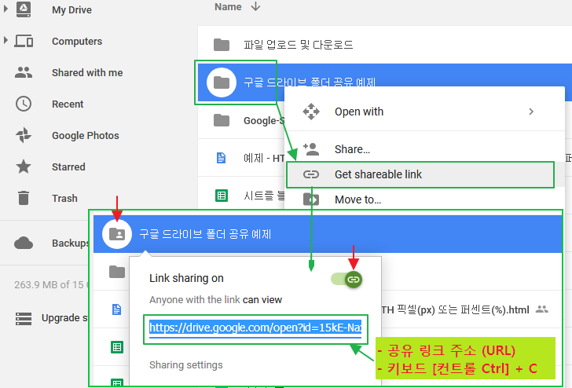Click the Upgrade storage icon

coord(24,318)
